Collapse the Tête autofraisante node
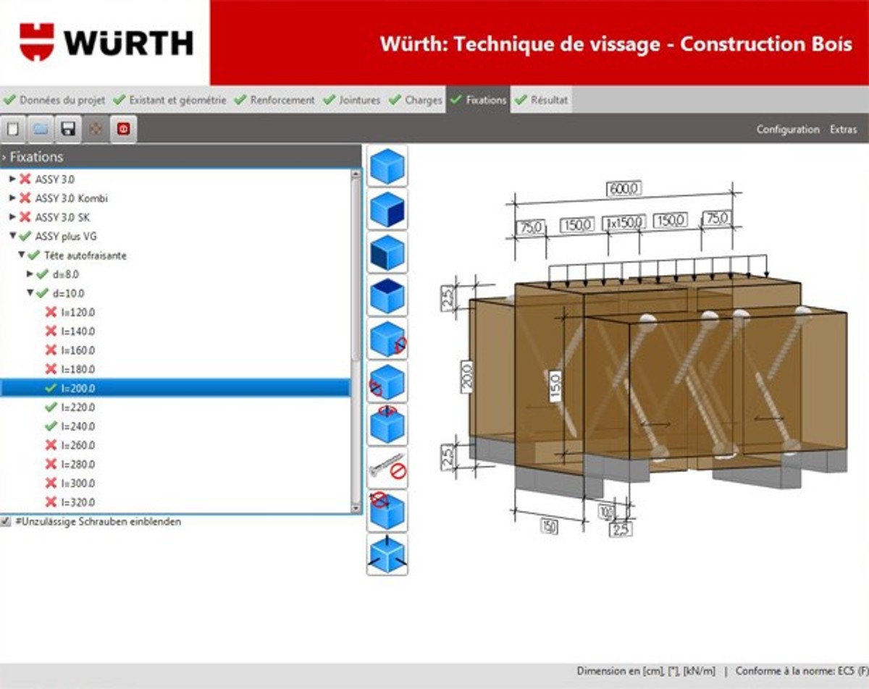This screenshot has height=689, width=869. pos(22,255)
